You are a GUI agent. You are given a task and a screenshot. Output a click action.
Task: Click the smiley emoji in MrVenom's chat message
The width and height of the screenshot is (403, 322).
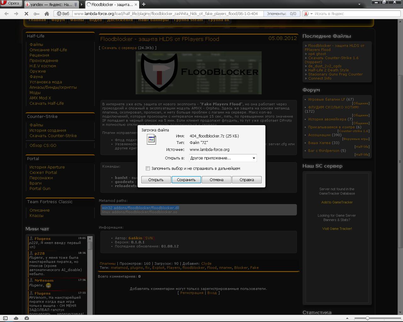[x=48, y=286]
